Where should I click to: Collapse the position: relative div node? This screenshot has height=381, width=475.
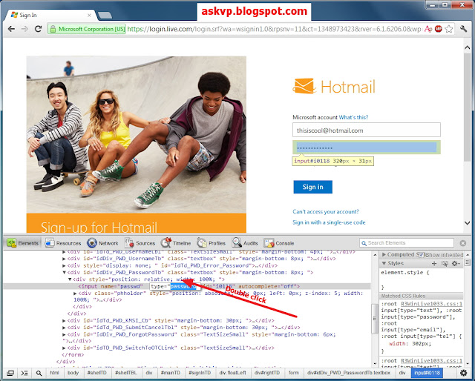pos(70,279)
